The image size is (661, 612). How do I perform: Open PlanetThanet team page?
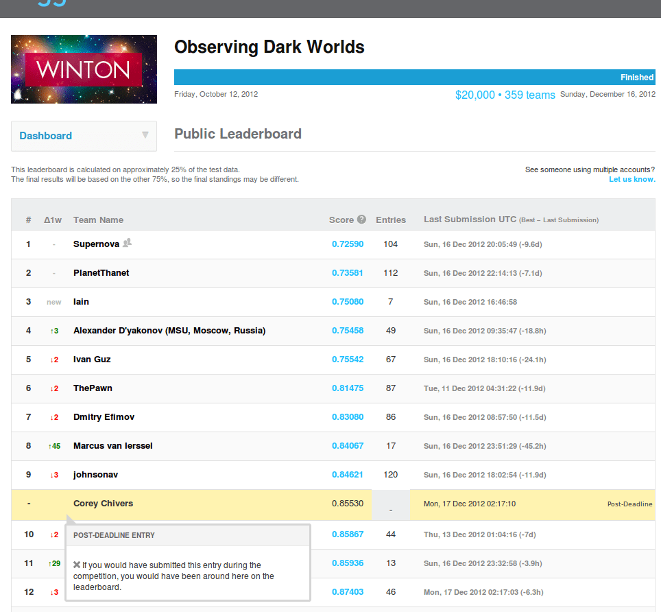click(x=101, y=272)
